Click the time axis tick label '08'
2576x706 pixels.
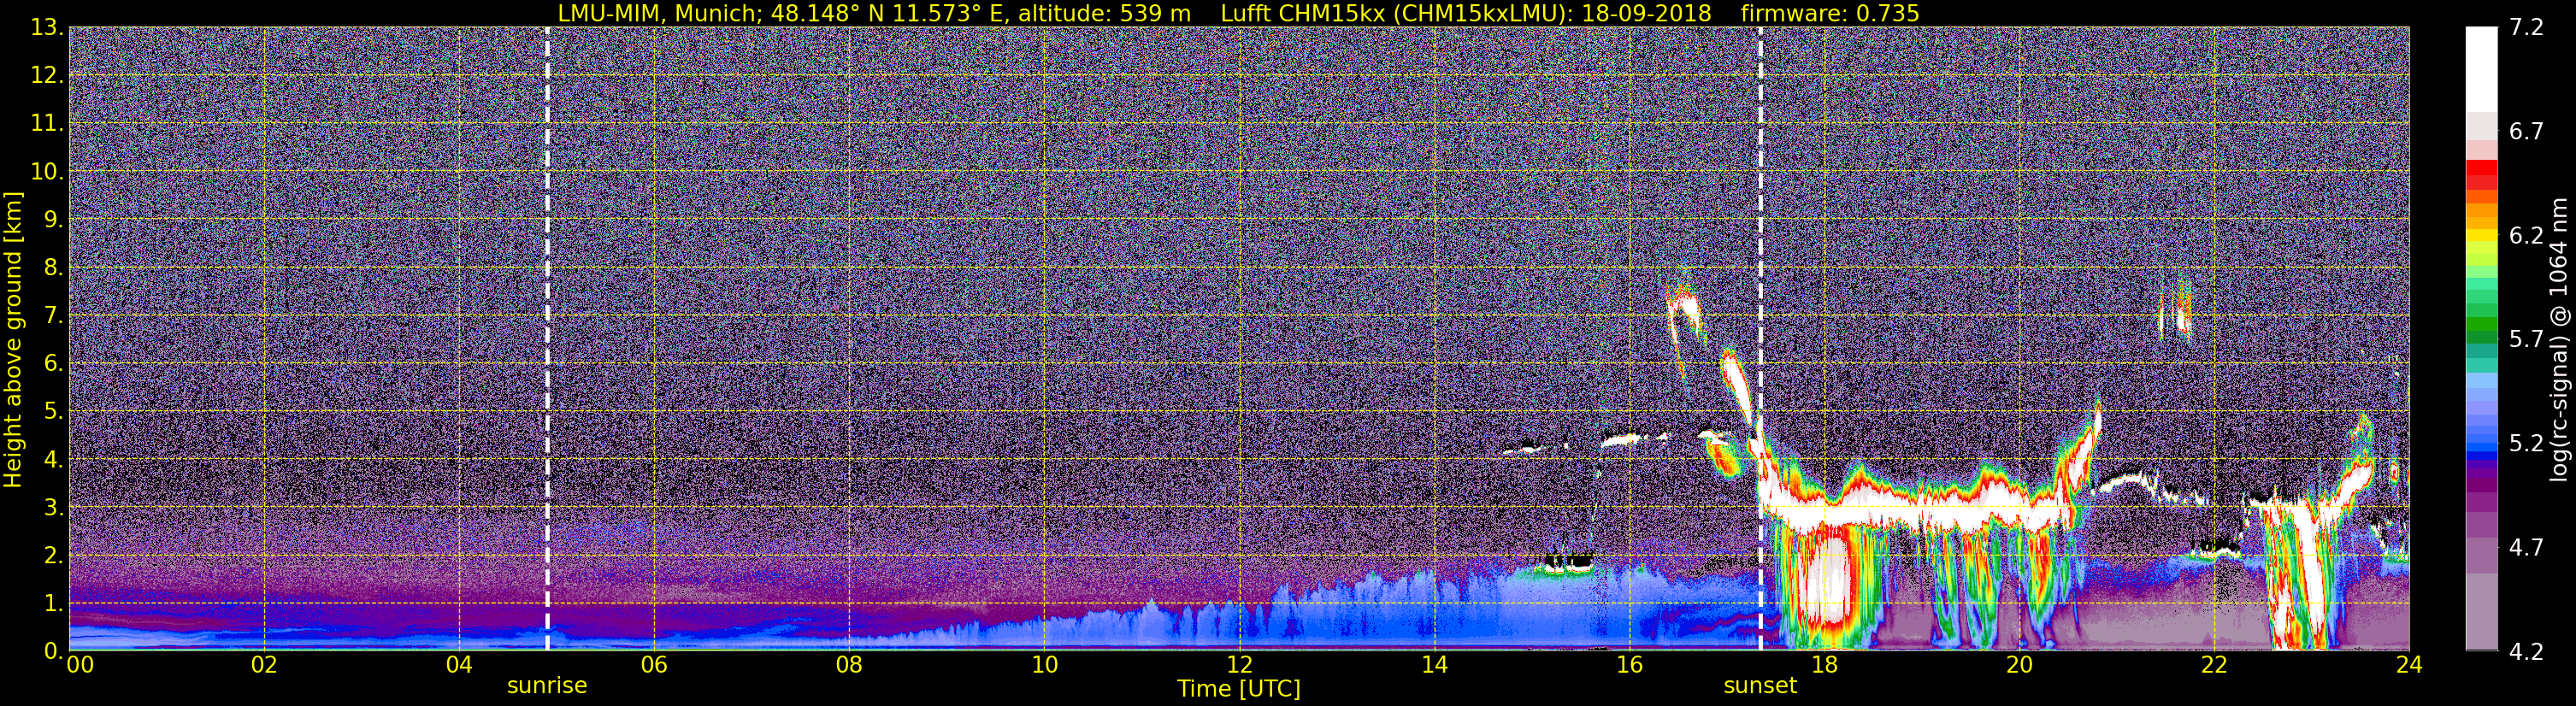pos(849,665)
